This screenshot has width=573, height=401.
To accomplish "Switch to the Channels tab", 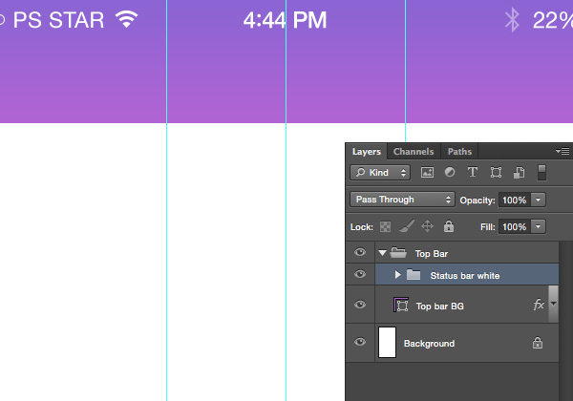I will coord(414,152).
